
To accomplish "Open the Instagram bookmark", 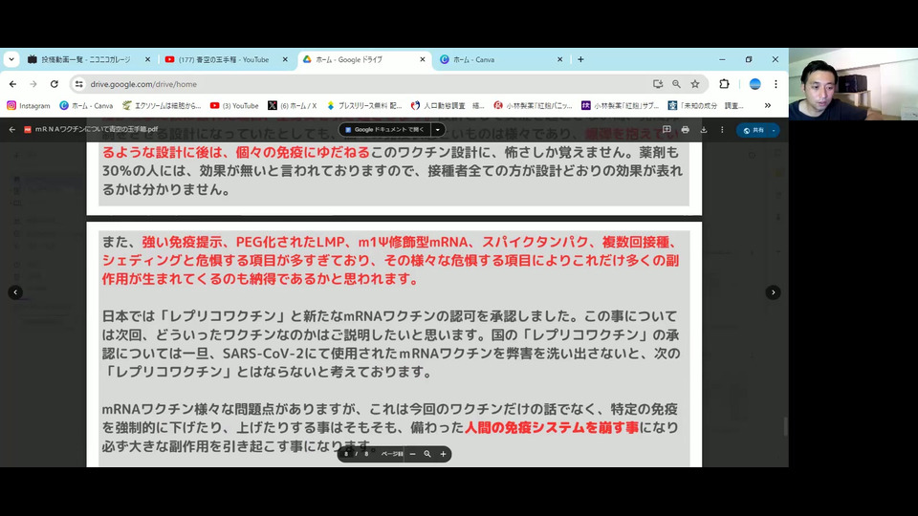I will click(29, 106).
